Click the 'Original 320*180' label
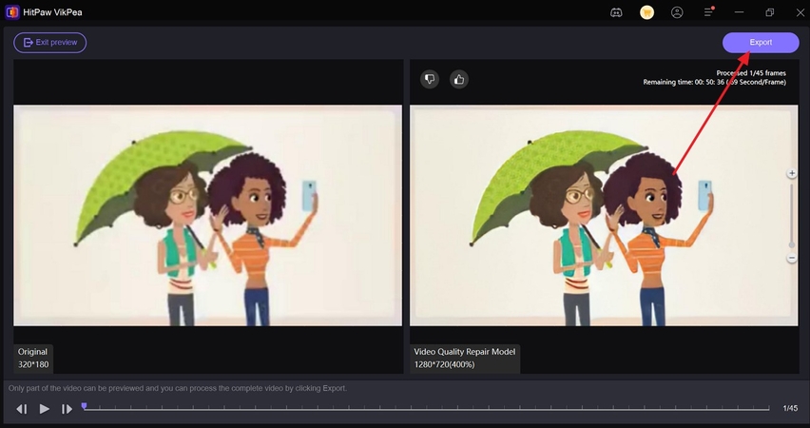The width and height of the screenshot is (810, 428). [x=33, y=359]
